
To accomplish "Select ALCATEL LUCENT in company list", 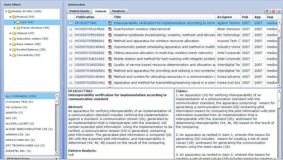I will (x=20, y=124).
